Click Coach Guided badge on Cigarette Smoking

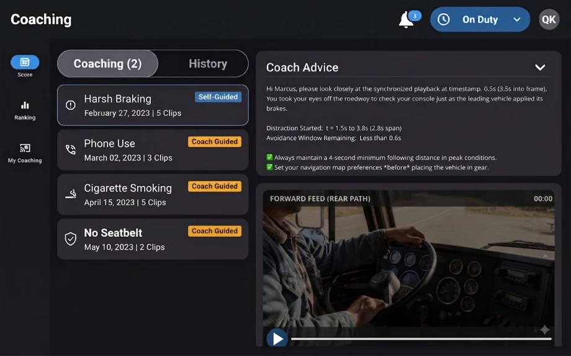[215, 186]
